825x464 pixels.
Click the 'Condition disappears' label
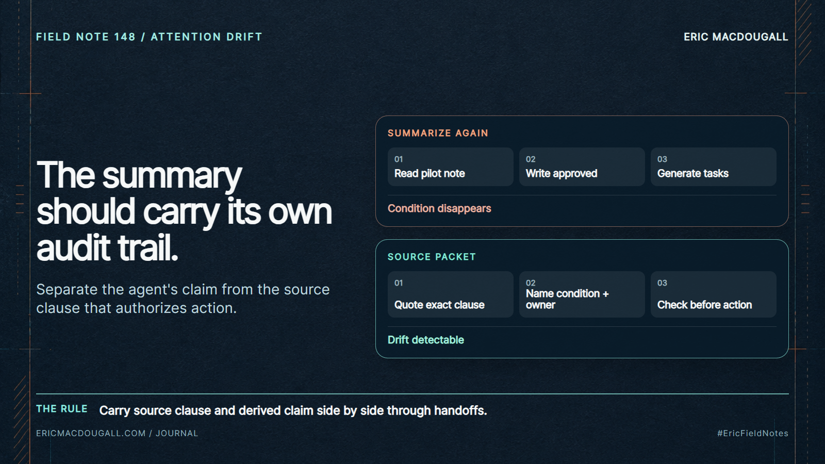pos(439,208)
